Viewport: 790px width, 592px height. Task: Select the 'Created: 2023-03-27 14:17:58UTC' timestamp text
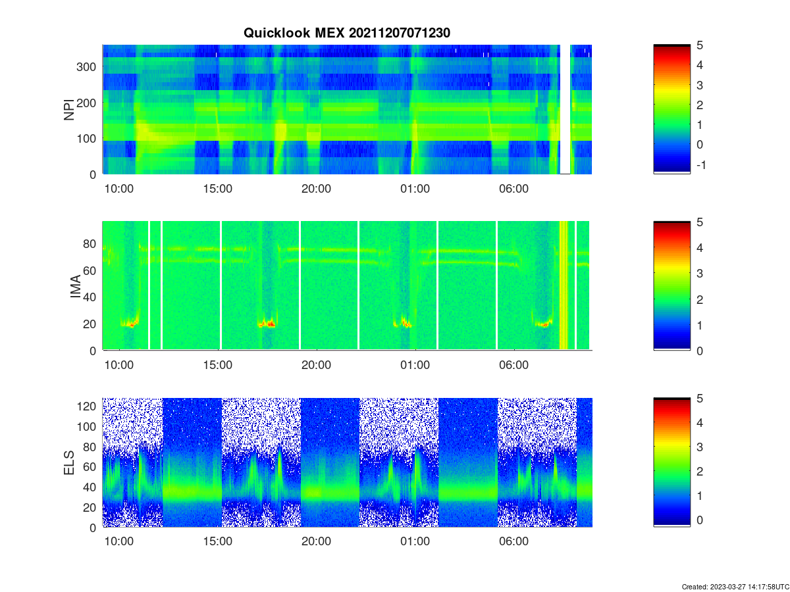pos(735,586)
